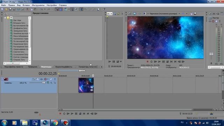Stop playback on the timeline transport

pos(80,113)
